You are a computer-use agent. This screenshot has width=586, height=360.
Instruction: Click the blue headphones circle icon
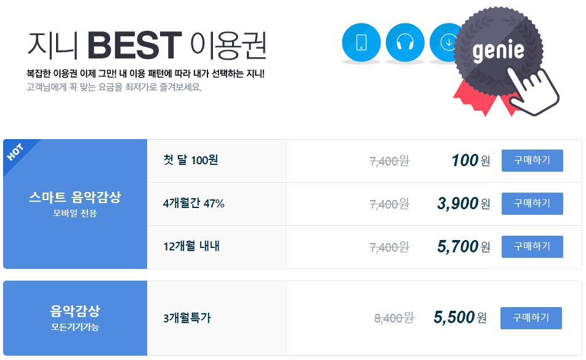(x=405, y=42)
